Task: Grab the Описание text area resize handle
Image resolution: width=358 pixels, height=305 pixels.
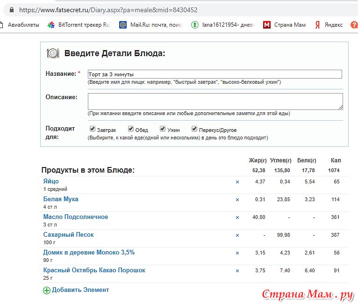Action: (341, 108)
